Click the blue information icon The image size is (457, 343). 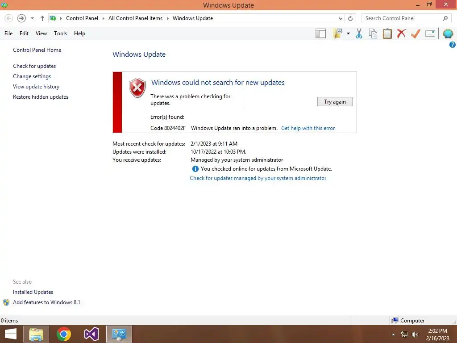195,169
